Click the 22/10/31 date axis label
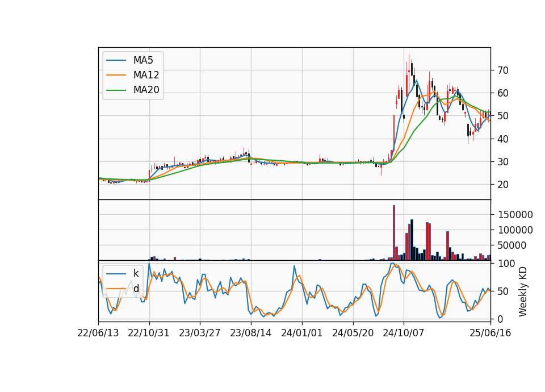 [x=149, y=333]
